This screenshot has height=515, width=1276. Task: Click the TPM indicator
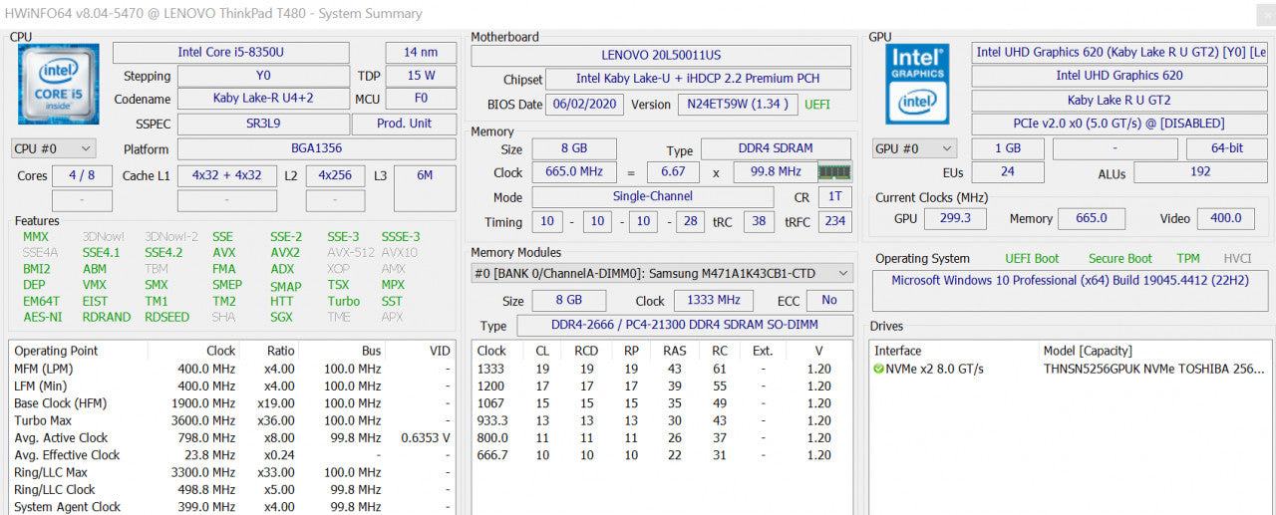[1188, 258]
